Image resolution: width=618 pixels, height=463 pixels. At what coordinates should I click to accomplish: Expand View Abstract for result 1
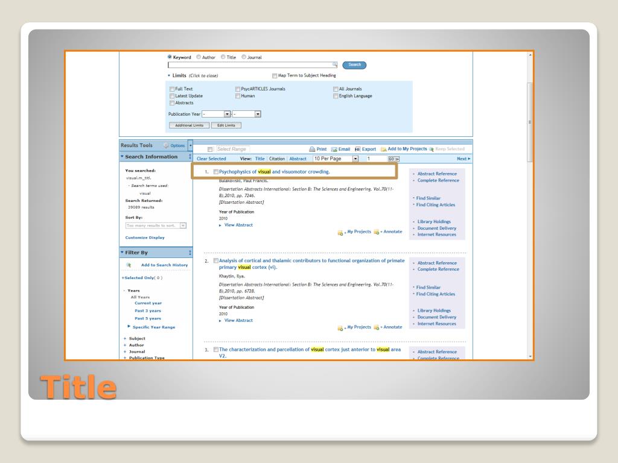(236, 225)
